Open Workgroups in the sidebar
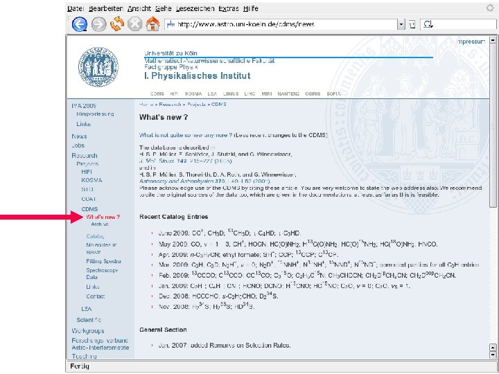Image resolution: width=499 pixels, height=374 pixels. [x=88, y=331]
